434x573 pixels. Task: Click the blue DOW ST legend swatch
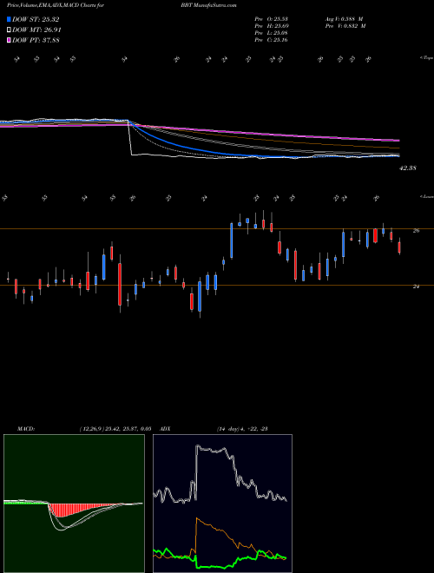(x=10, y=19)
